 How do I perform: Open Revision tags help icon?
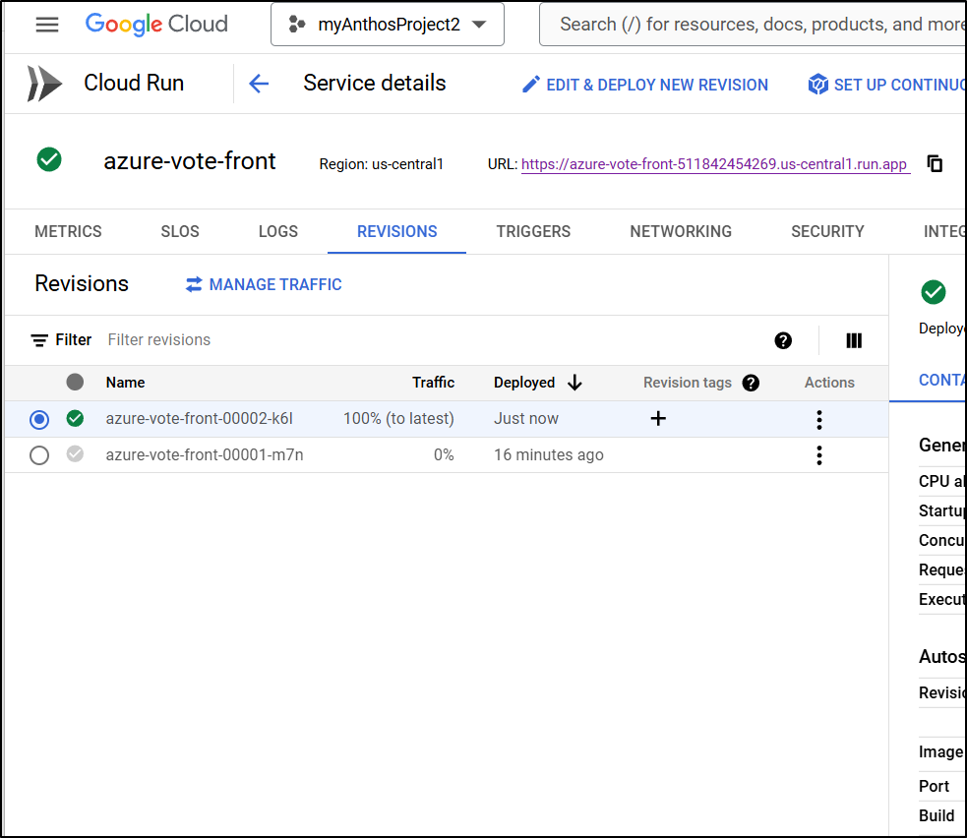(751, 383)
